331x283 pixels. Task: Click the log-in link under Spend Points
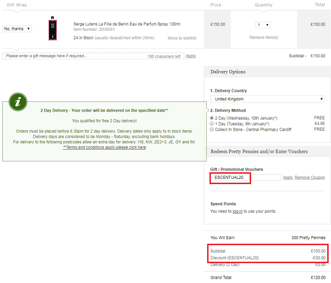coord(237,211)
